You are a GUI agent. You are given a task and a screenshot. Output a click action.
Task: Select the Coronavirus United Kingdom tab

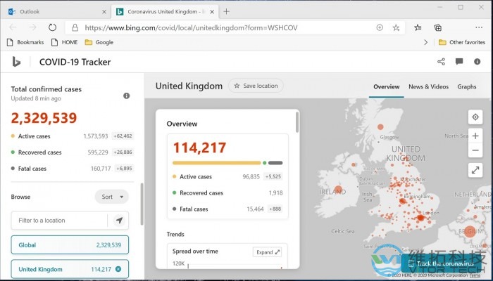[164, 12]
